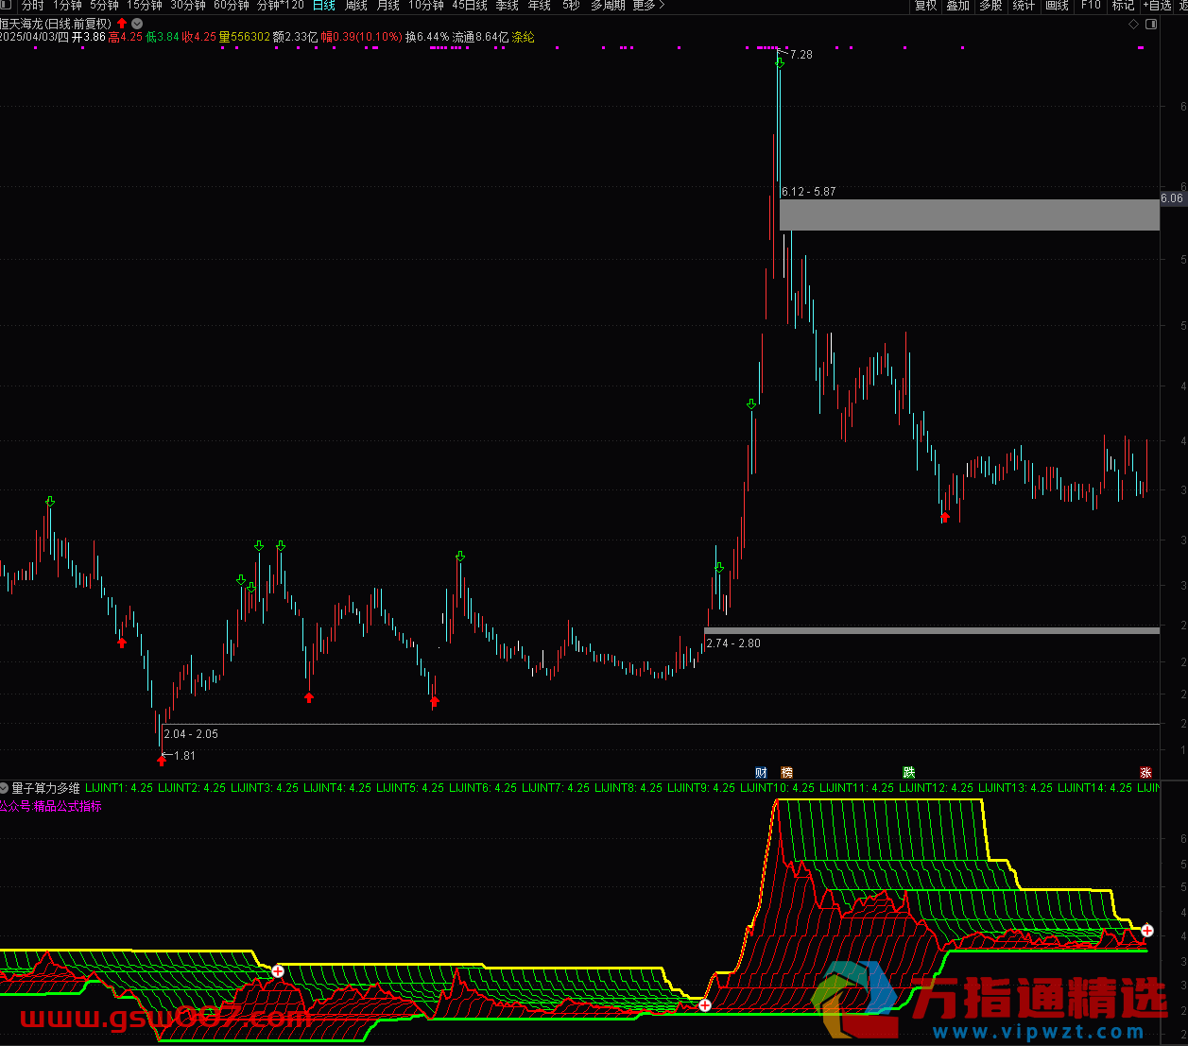Collapse the 量子算力多维 indicator panel arrow
This screenshot has width=1188, height=1046.
click(x=5, y=788)
